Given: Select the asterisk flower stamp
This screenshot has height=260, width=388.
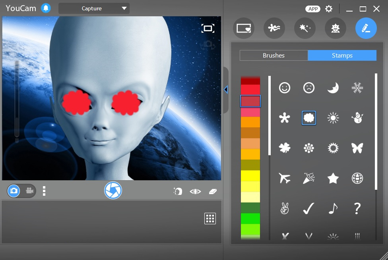Looking at the screenshot, I should coord(284,118).
